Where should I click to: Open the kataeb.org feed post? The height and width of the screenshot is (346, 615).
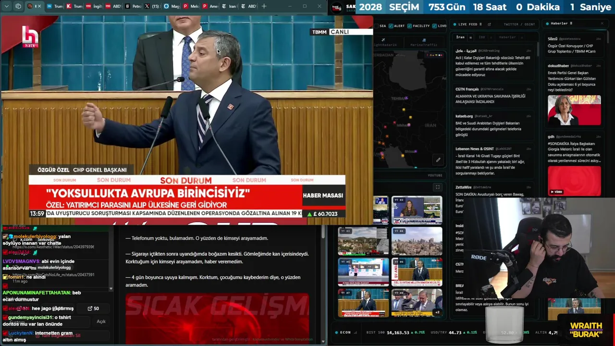pos(493,126)
